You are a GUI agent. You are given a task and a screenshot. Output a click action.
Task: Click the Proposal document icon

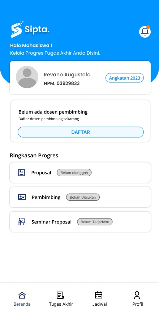(x=22, y=173)
